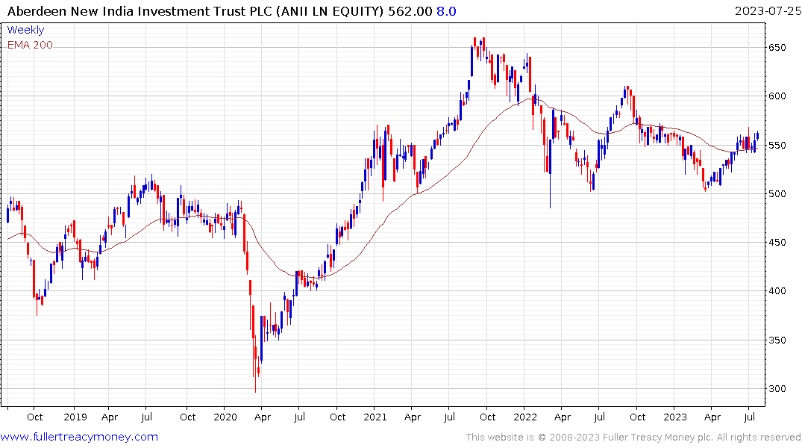Click the 600 price axis label
The width and height of the screenshot is (802, 448).
click(x=777, y=96)
